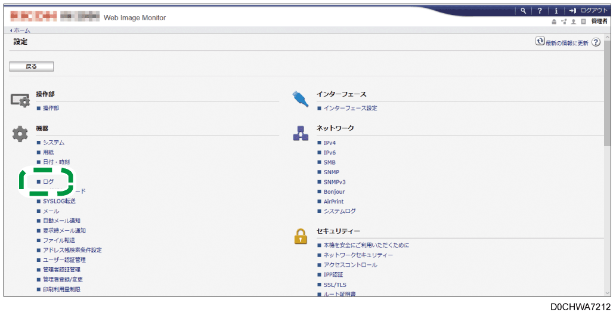Open the ファイル転送 link
Image resolution: width=613 pixels, height=315 pixels.
coord(59,240)
